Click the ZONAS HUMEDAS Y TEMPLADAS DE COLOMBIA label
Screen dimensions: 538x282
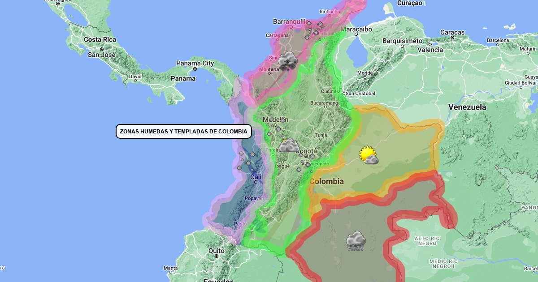click(183, 132)
